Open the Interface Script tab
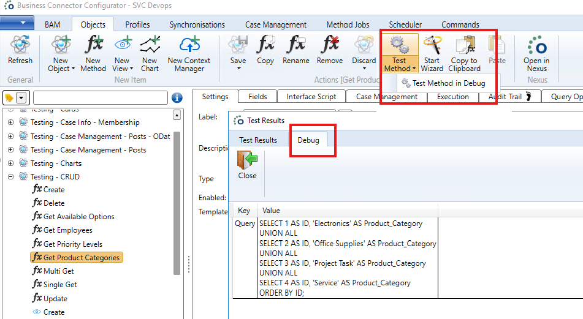 [311, 97]
